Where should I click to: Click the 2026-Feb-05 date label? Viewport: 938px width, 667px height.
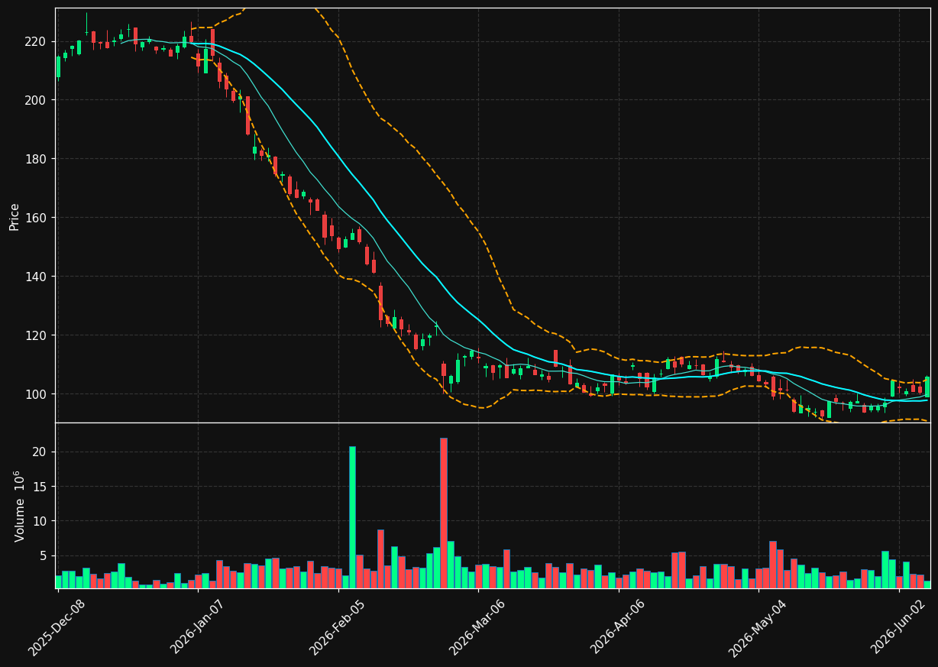338,627
